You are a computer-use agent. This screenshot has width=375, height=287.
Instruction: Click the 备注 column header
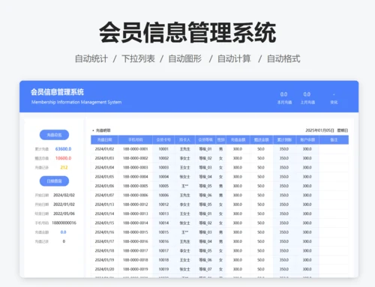(334, 140)
